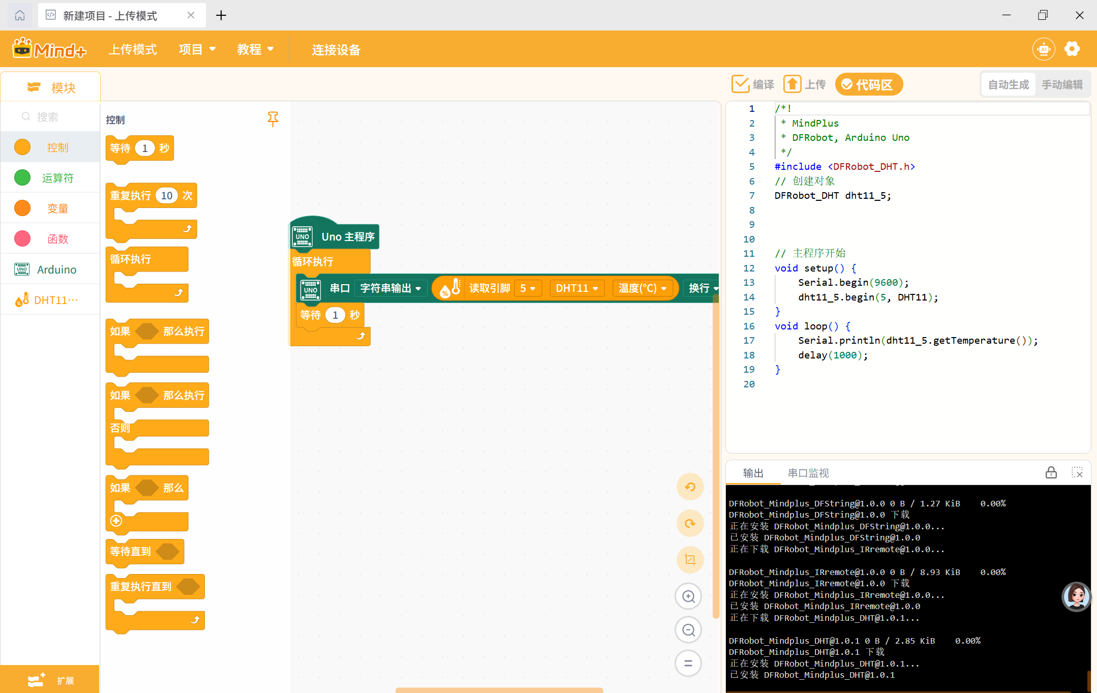The height and width of the screenshot is (693, 1097).
Task: Open the 扩展 extensions button
Action: point(50,680)
